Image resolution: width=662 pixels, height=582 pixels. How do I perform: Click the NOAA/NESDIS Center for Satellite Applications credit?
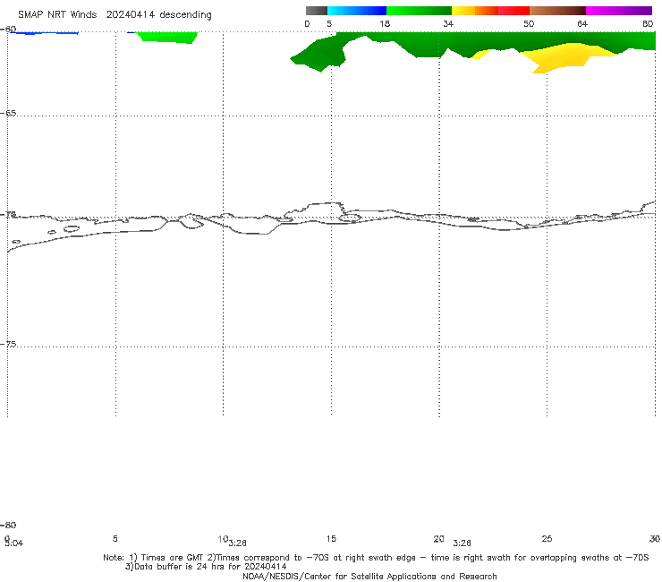pos(369,576)
